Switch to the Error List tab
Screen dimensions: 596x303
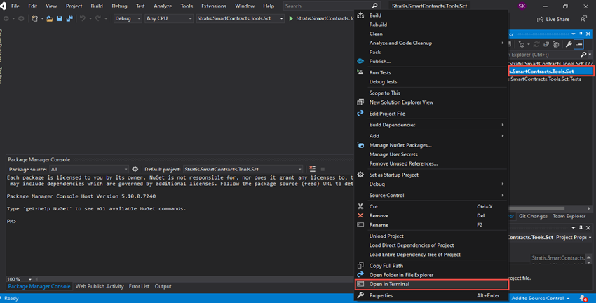(x=139, y=286)
